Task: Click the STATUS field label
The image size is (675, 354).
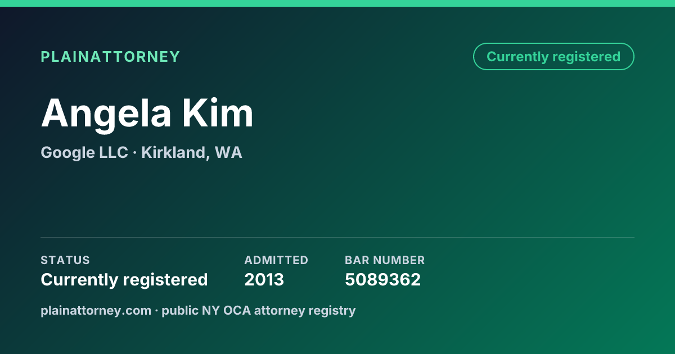Action: pos(65,260)
